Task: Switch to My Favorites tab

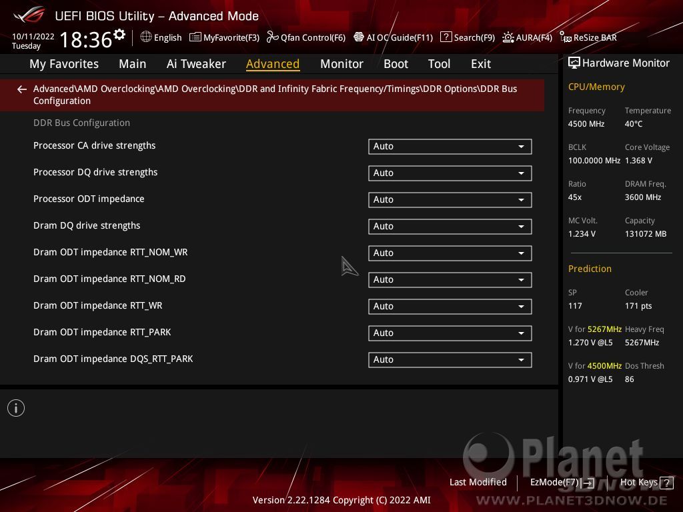Action: pos(64,64)
